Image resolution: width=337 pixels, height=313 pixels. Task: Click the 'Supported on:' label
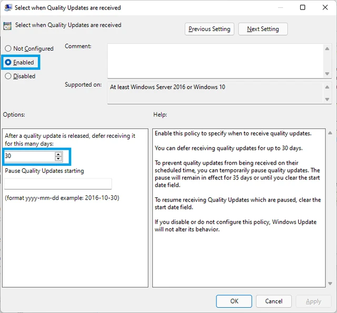(83, 84)
